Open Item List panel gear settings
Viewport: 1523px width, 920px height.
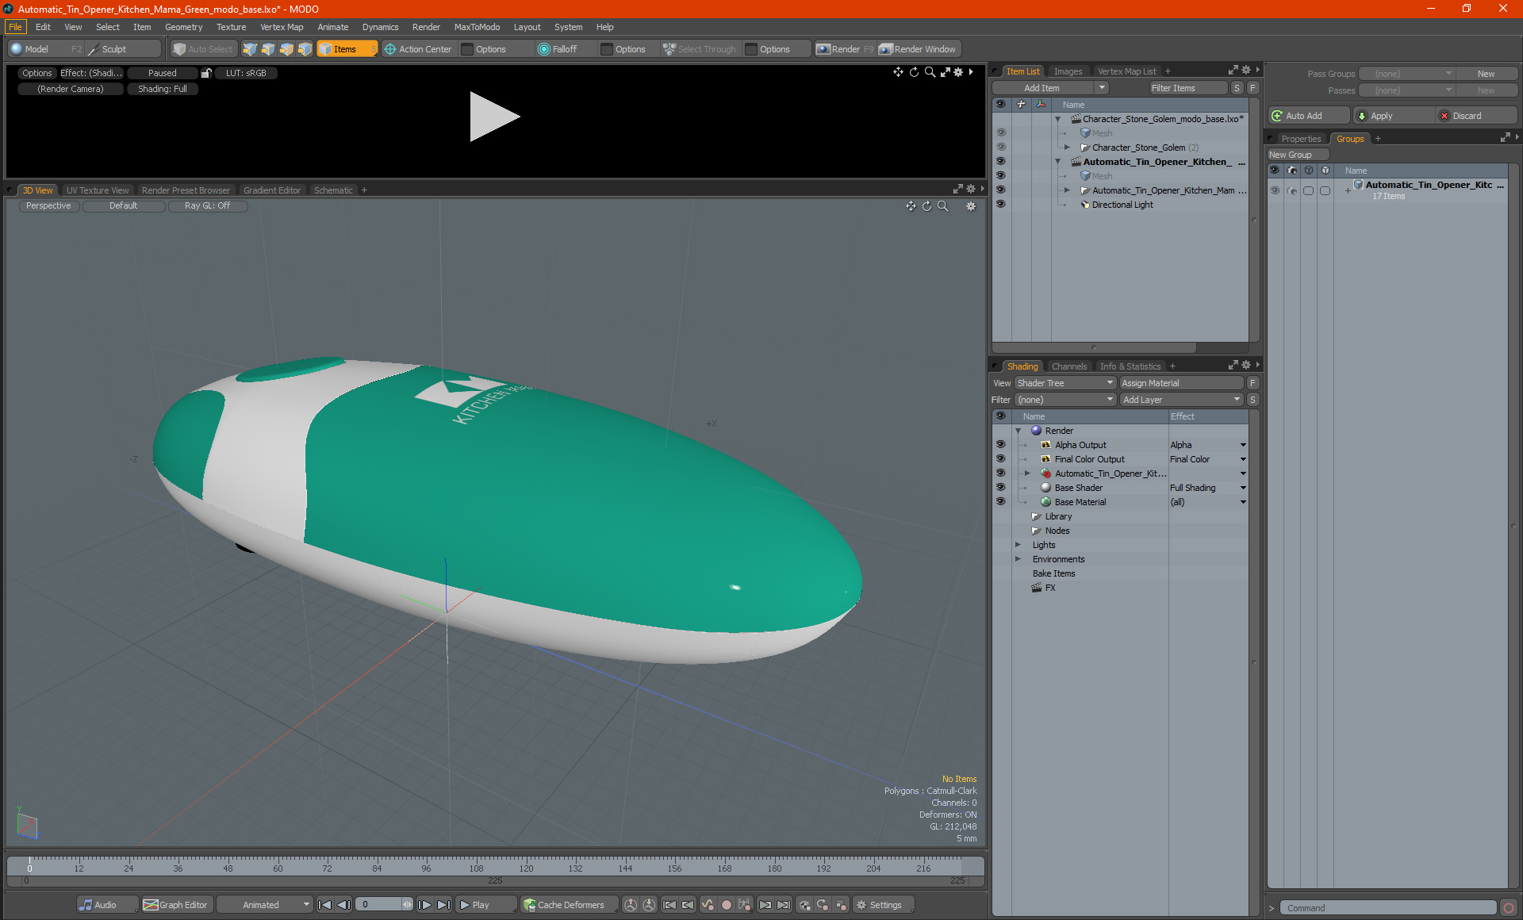coord(1246,71)
